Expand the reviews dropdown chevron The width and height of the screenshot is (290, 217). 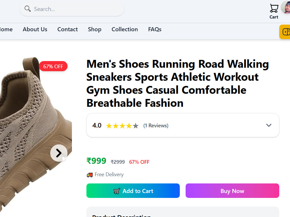coord(269,125)
